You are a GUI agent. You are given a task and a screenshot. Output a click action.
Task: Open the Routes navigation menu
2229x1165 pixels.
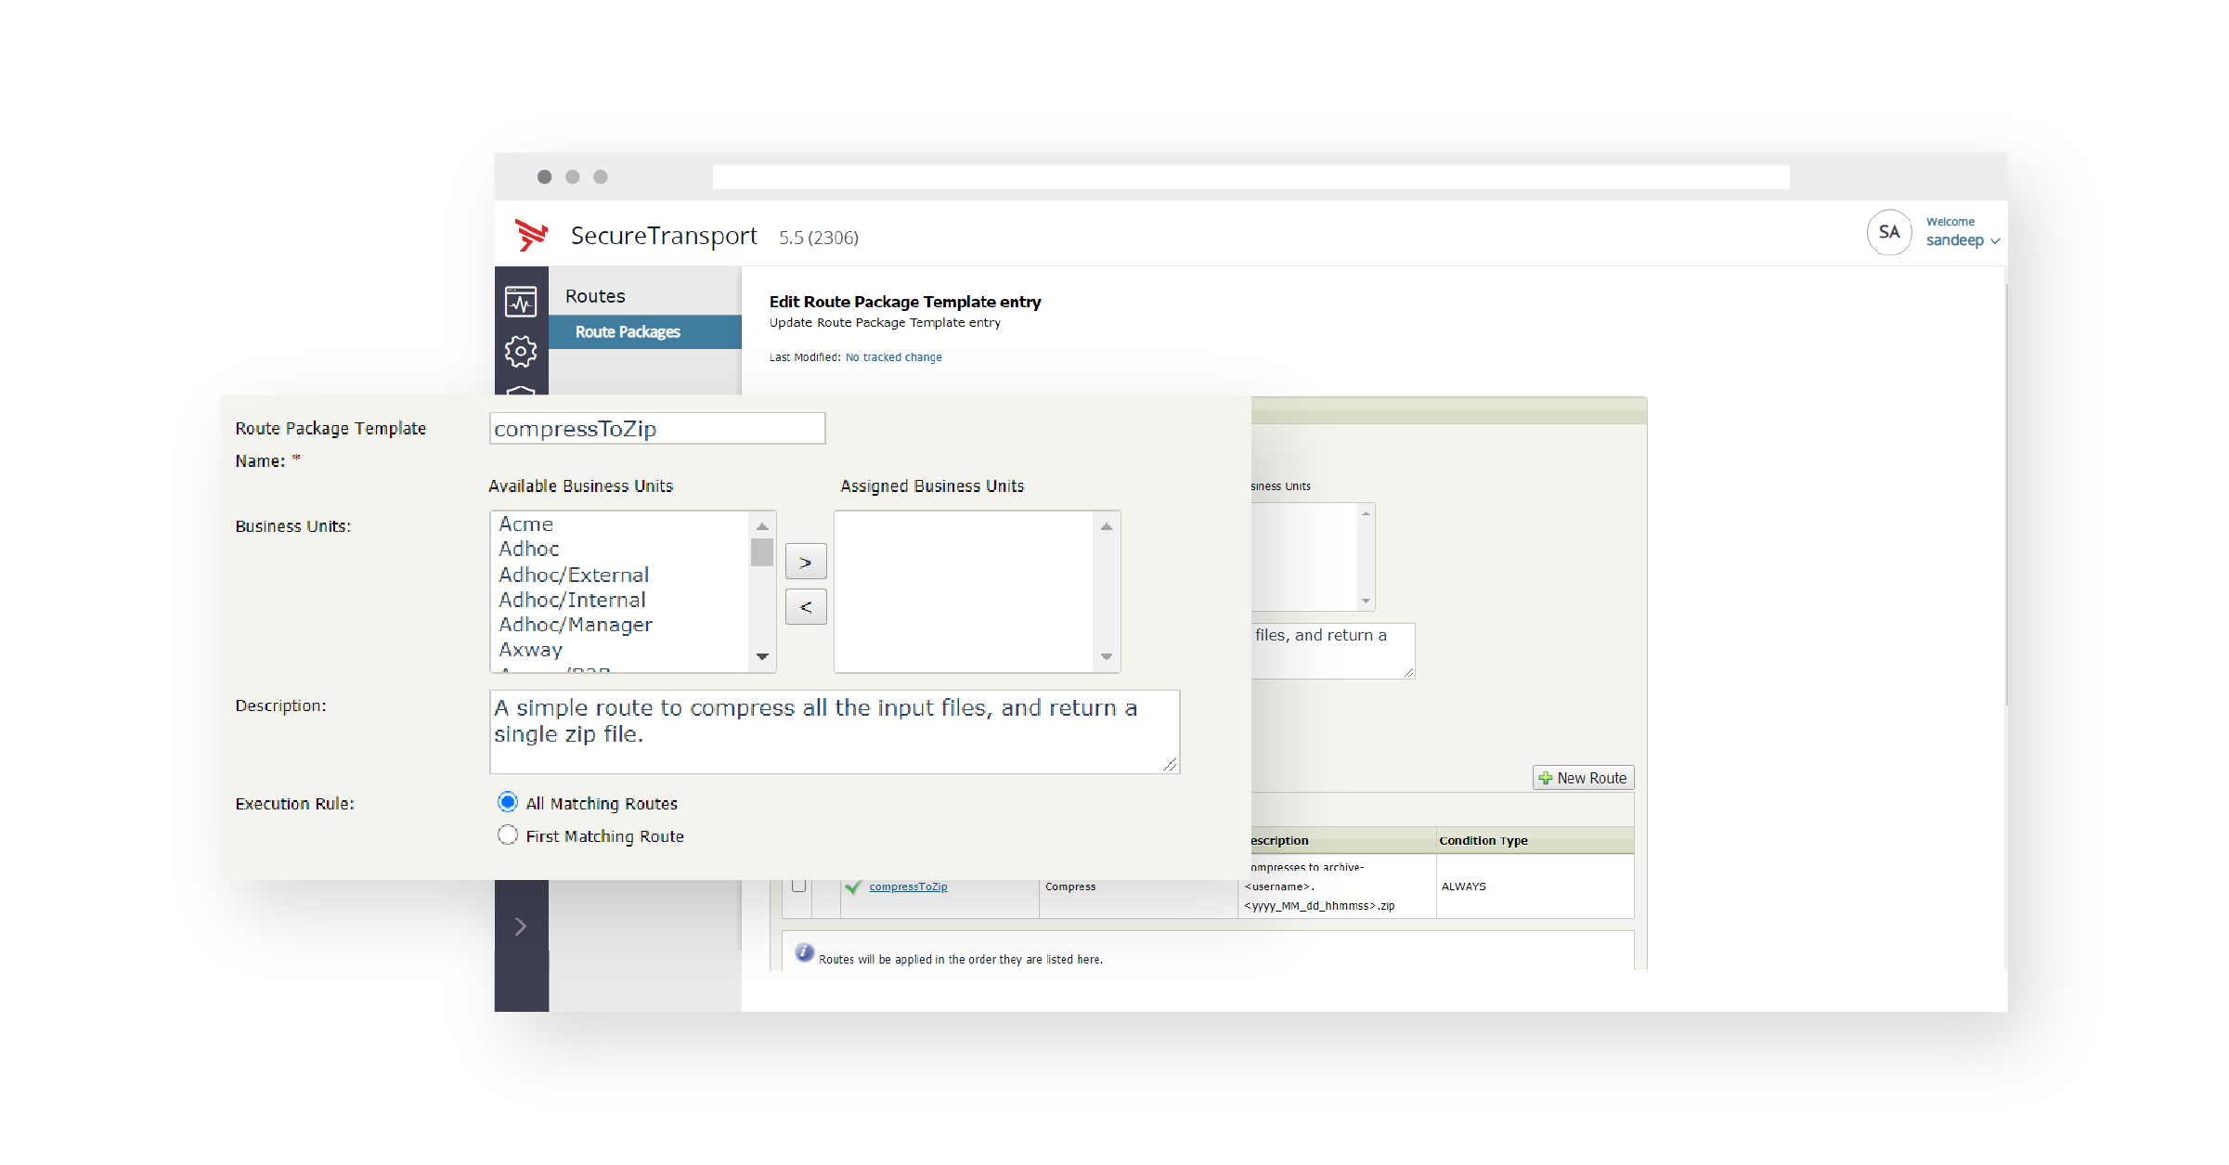594,295
